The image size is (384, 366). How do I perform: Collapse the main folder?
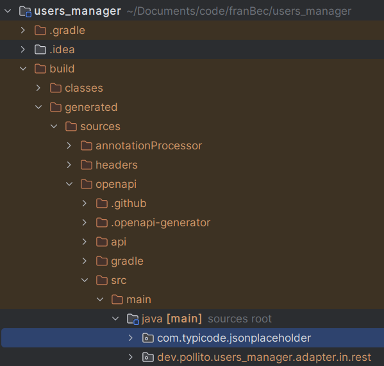(100, 299)
